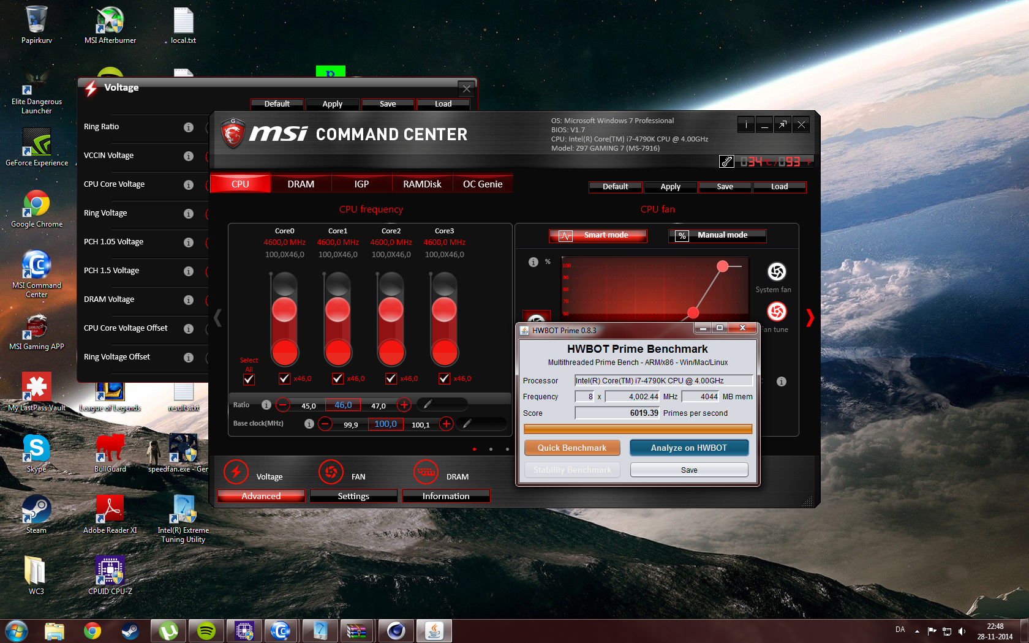Click the system clock in taskbar
The image size is (1029, 643).
(x=995, y=631)
